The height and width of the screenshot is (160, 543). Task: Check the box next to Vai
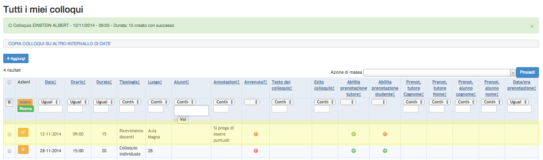pyautogui.click(x=176, y=120)
